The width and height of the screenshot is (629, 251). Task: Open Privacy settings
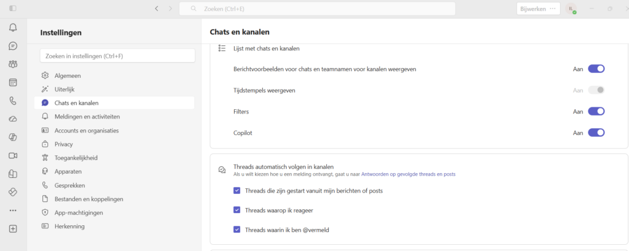click(114, 144)
